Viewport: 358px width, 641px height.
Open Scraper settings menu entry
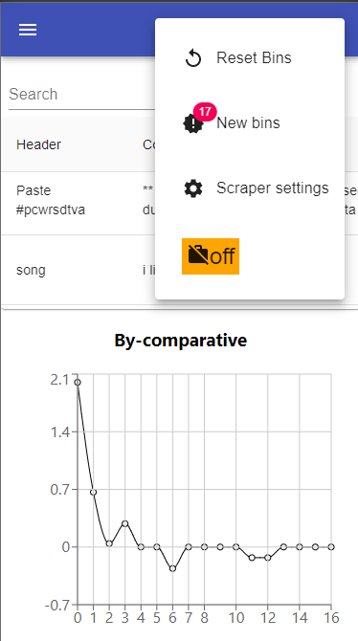click(x=250, y=188)
